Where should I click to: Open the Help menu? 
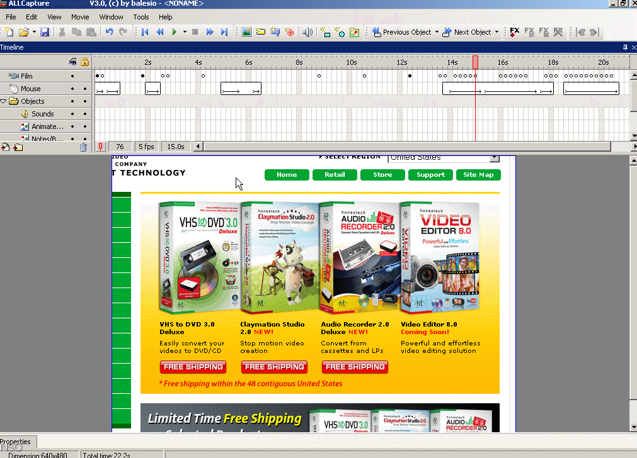point(165,17)
